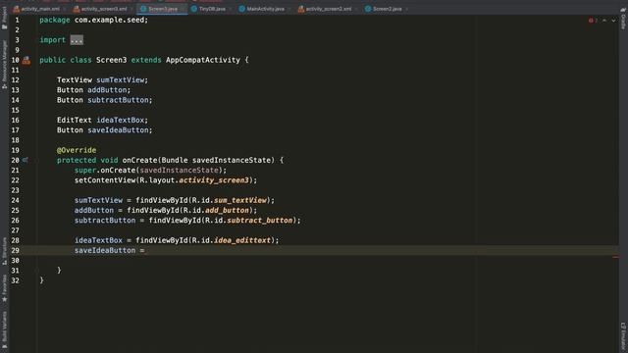The height and width of the screenshot is (353, 628).
Task: Go to previous highlighted error arrow
Action: (x=604, y=20)
